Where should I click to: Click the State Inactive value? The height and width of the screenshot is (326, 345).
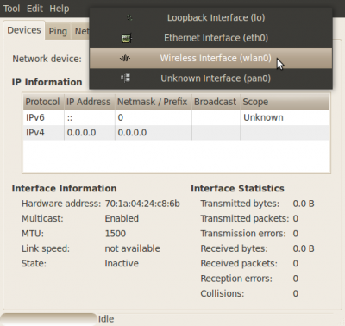122,263
